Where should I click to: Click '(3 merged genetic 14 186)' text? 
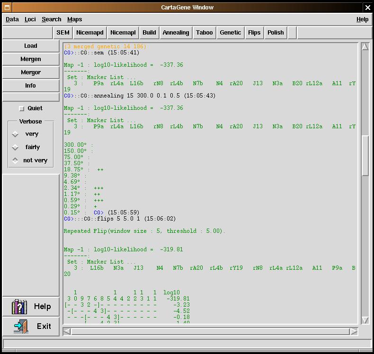[105, 46]
